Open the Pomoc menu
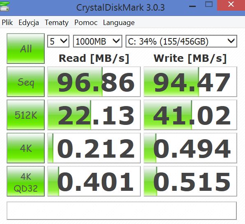 click(86, 23)
